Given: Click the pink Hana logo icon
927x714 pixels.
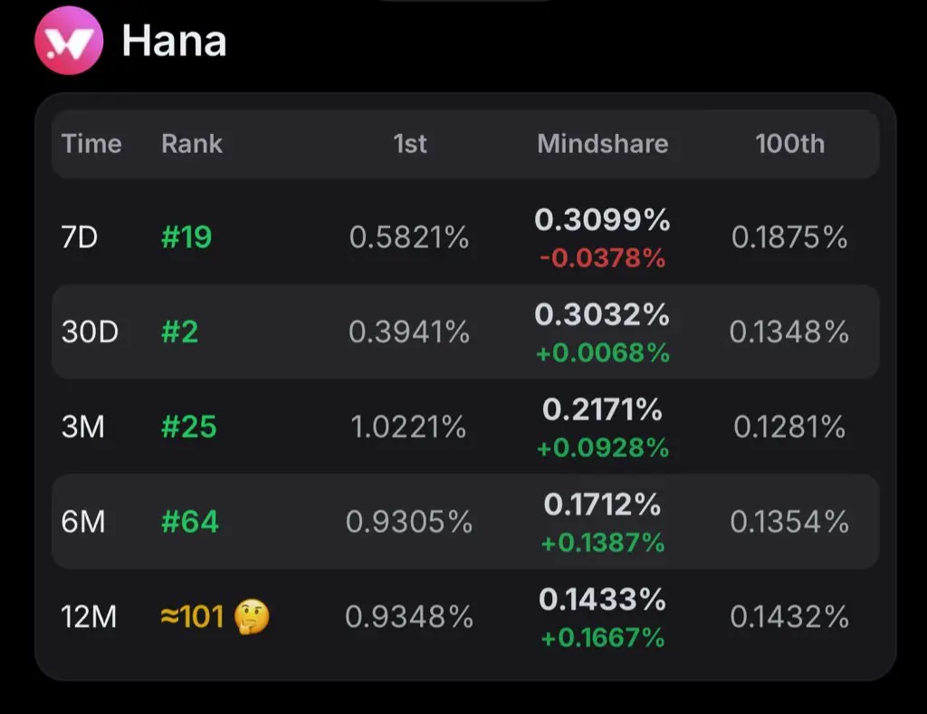Looking at the screenshot, I should coord(69,40).
